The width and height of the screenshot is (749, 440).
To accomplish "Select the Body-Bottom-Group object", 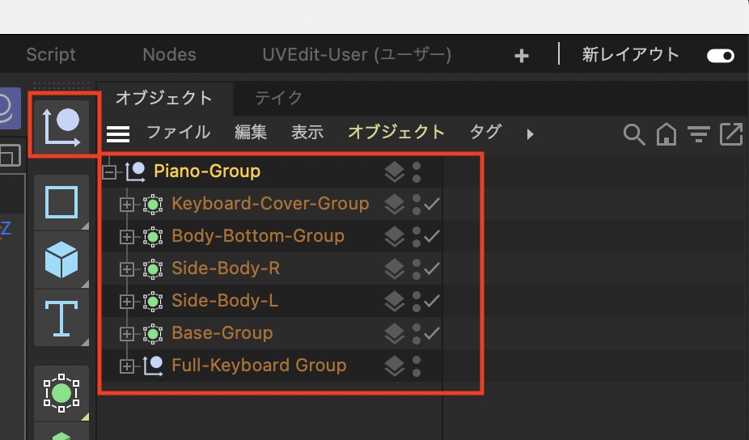I will (x=257, y=236).
